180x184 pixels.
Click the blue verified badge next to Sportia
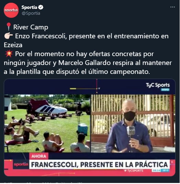[x=41, y=7]
